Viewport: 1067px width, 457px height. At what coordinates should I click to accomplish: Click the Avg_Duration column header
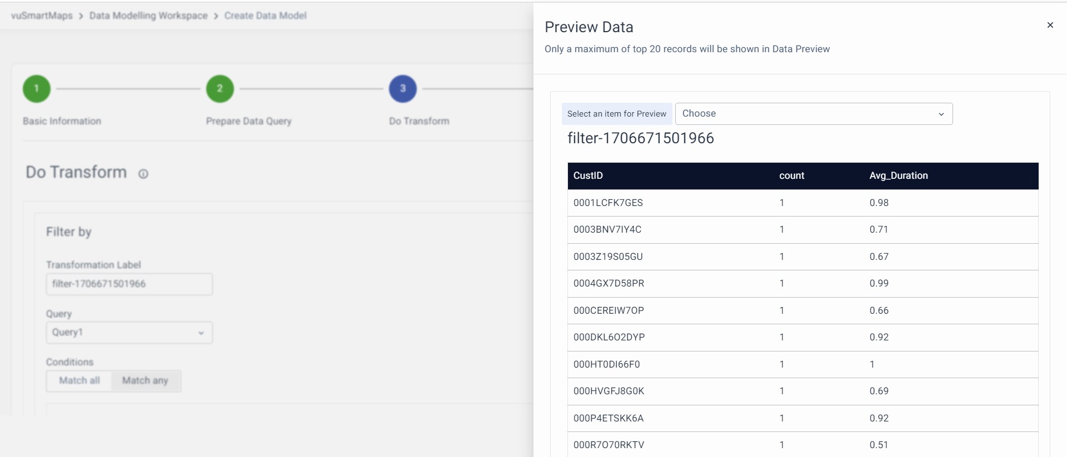coord(898,175)
